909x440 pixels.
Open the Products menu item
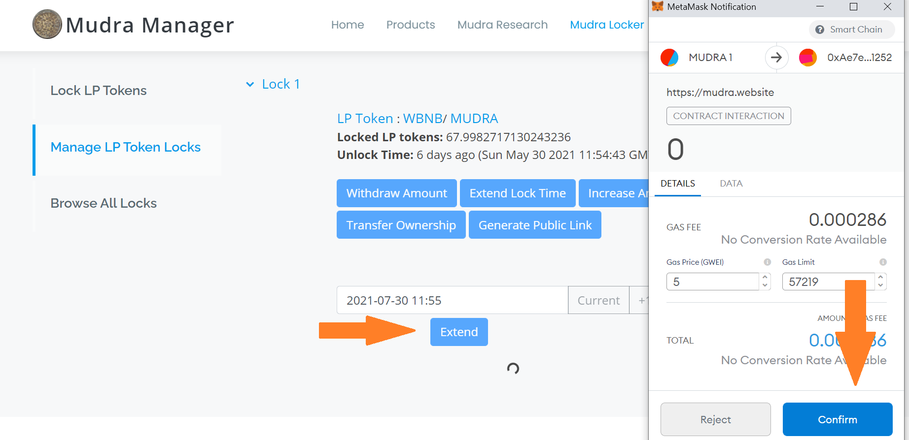[411, 25]
